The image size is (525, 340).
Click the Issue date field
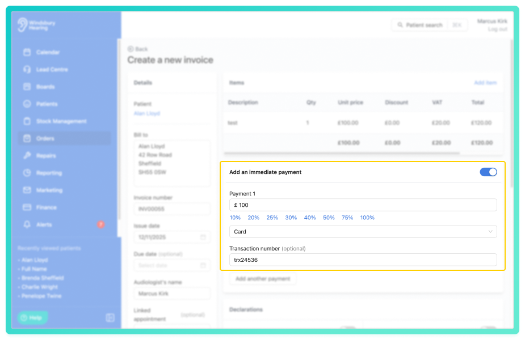[x=172, y=237]
